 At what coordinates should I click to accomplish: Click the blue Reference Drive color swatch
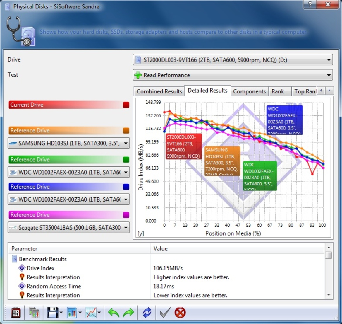126,187
